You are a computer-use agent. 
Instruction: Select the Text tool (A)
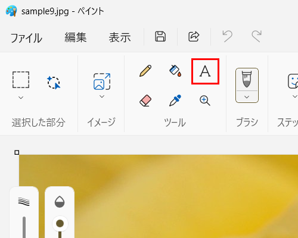click(205, 71)
